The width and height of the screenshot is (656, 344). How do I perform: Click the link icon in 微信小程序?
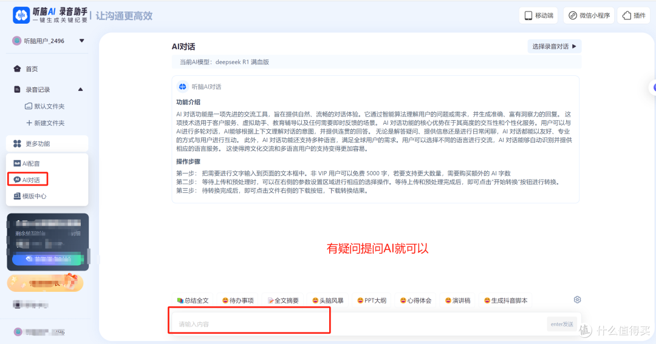(x=573, y=15)
